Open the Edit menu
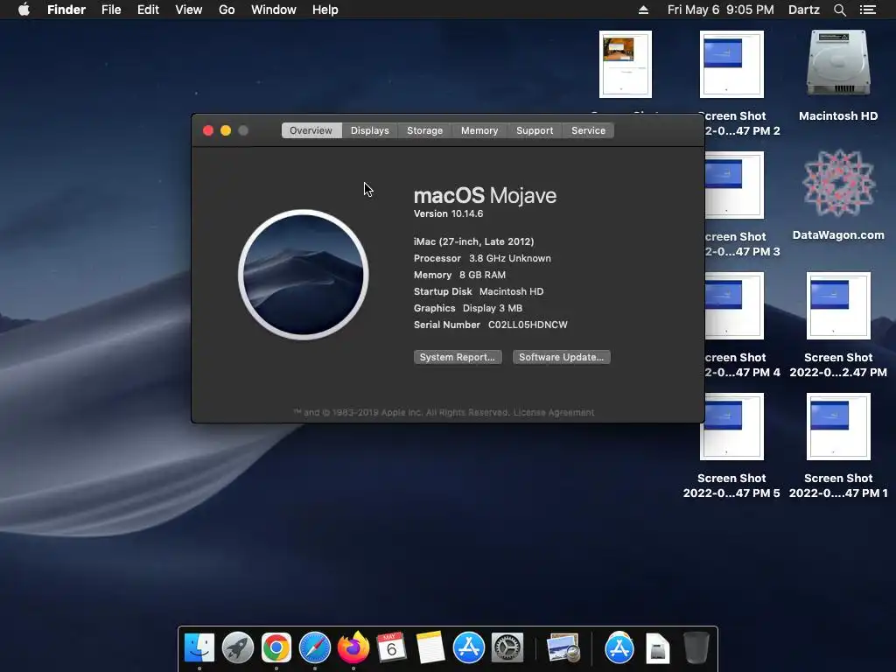The width and height of the screenshot is (896, 672). (x=148, y=10)
